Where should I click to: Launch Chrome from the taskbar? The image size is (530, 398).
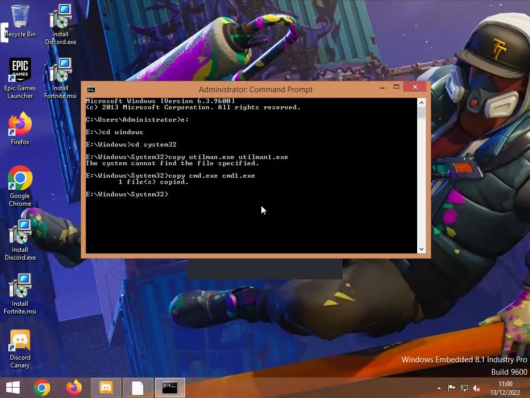click(42, 388)
